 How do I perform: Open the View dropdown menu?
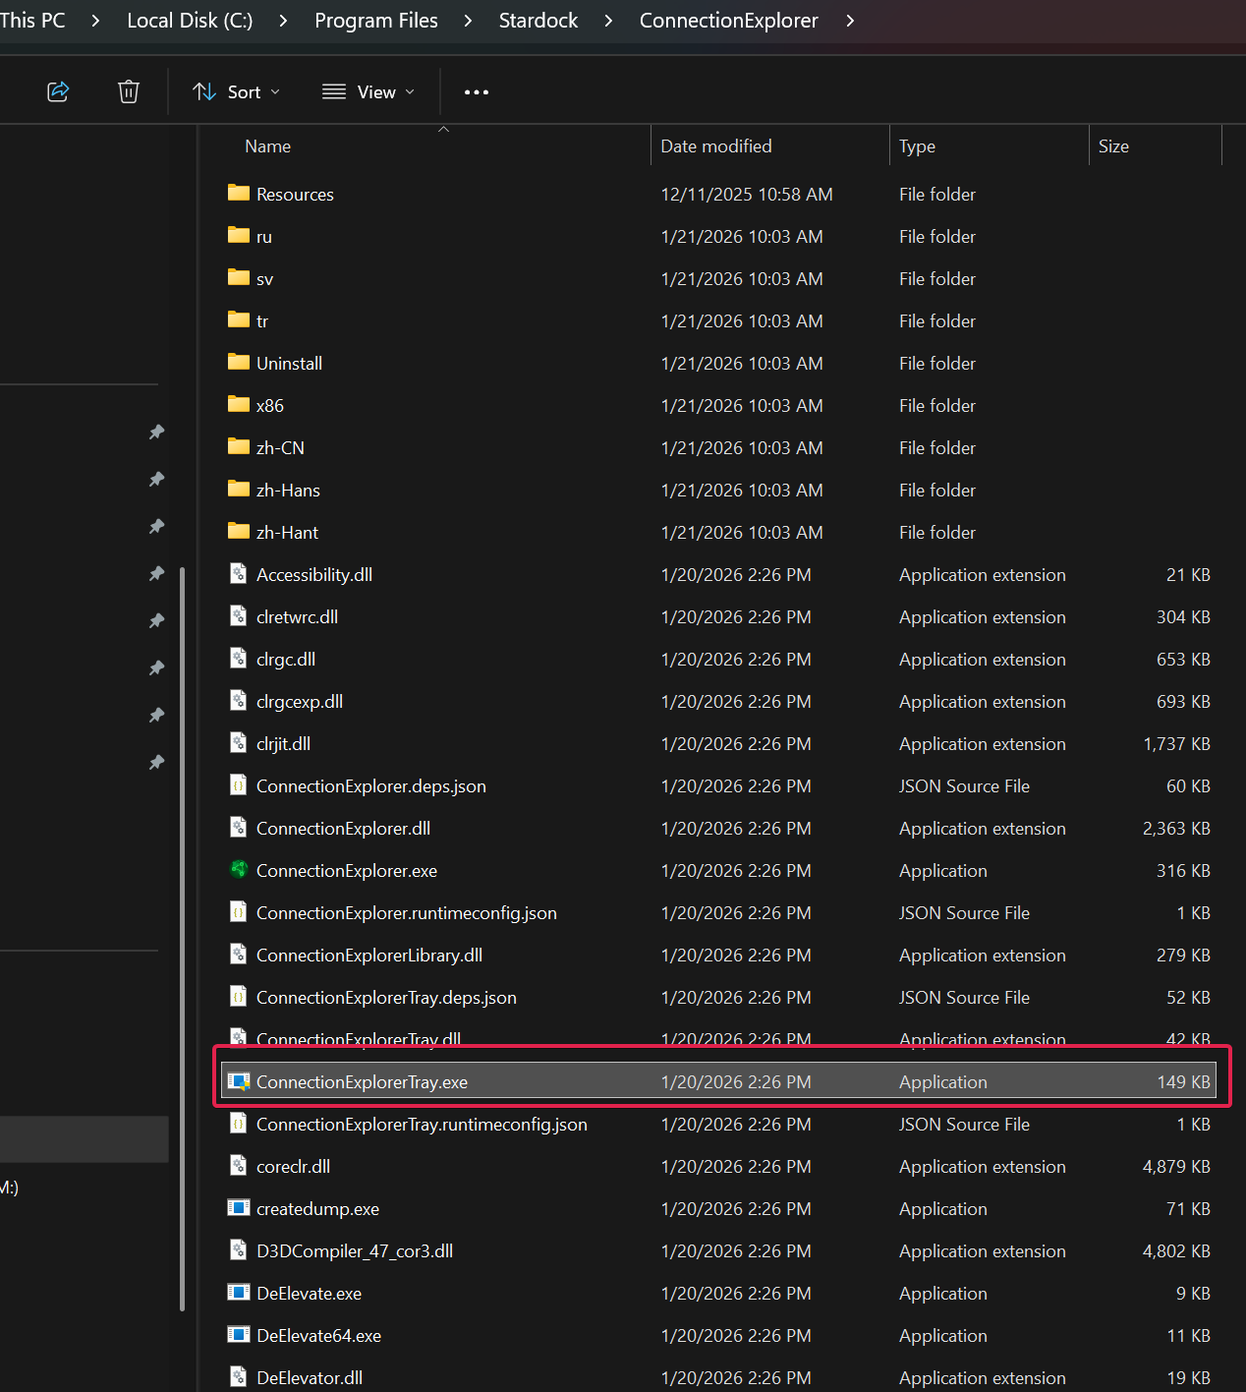tap(368, 91)
